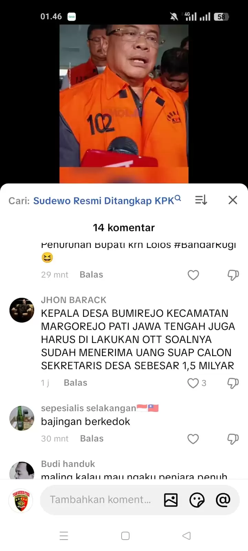Search 'Sudewo Resmi Ditangkap KPK' link
This screenshot has width=248, height=551.
tap(107, 200)
